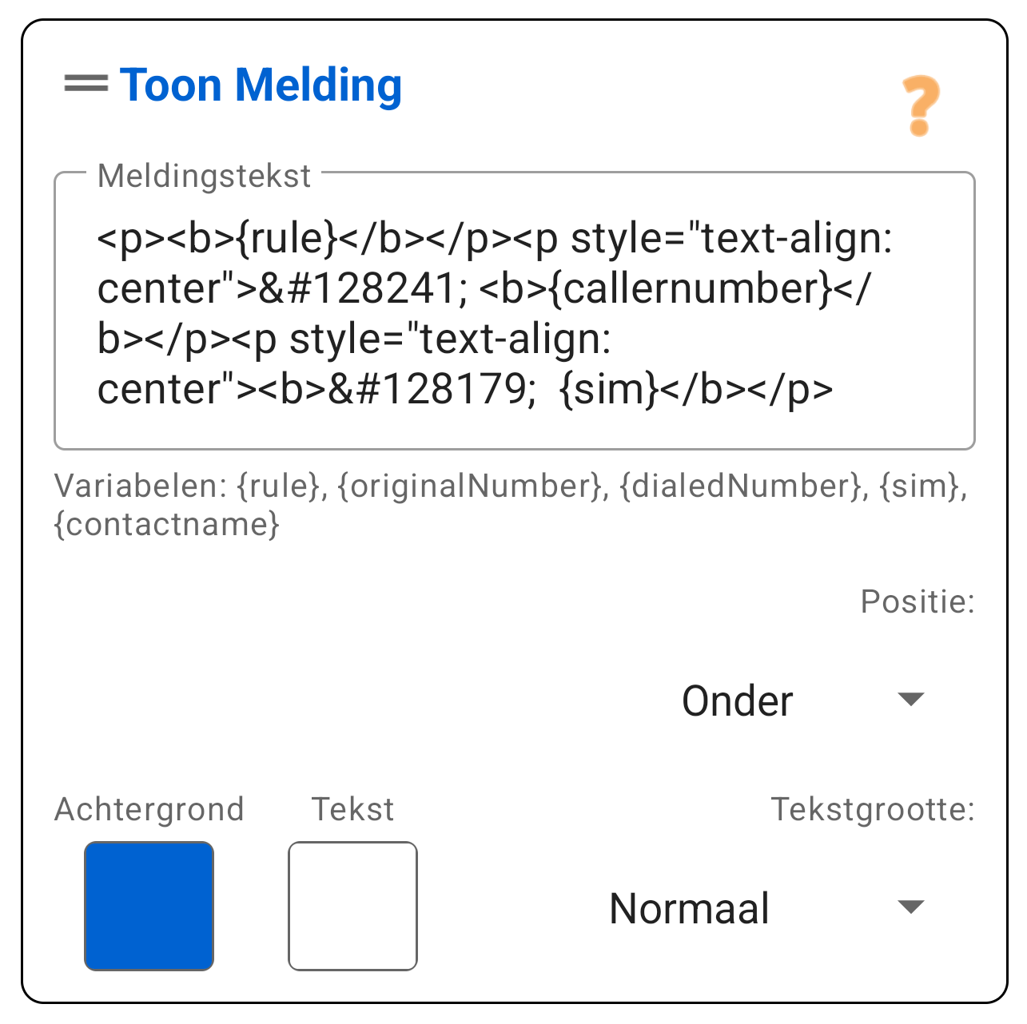Image resolution: width=1027 pixels, height=1024 pixels.
Task: Select the {originalNumber} variable
Action: 467,485
